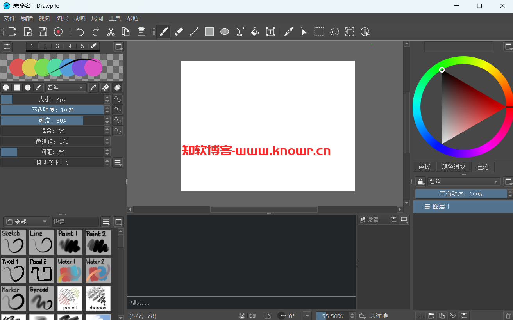This screenshot has height=320, width=513.
Task: Redo the last undone action
Action: (96, 32)
